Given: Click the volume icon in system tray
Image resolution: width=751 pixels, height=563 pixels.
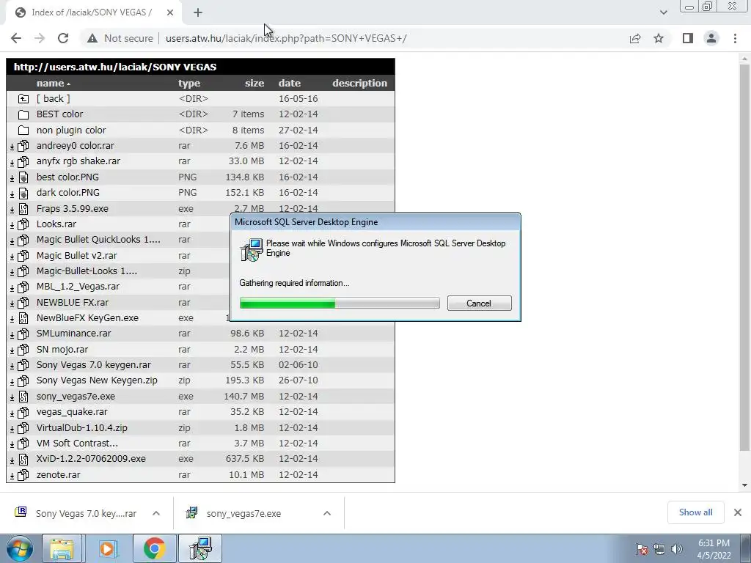Looking at the screenshot, I should [677, 549].
